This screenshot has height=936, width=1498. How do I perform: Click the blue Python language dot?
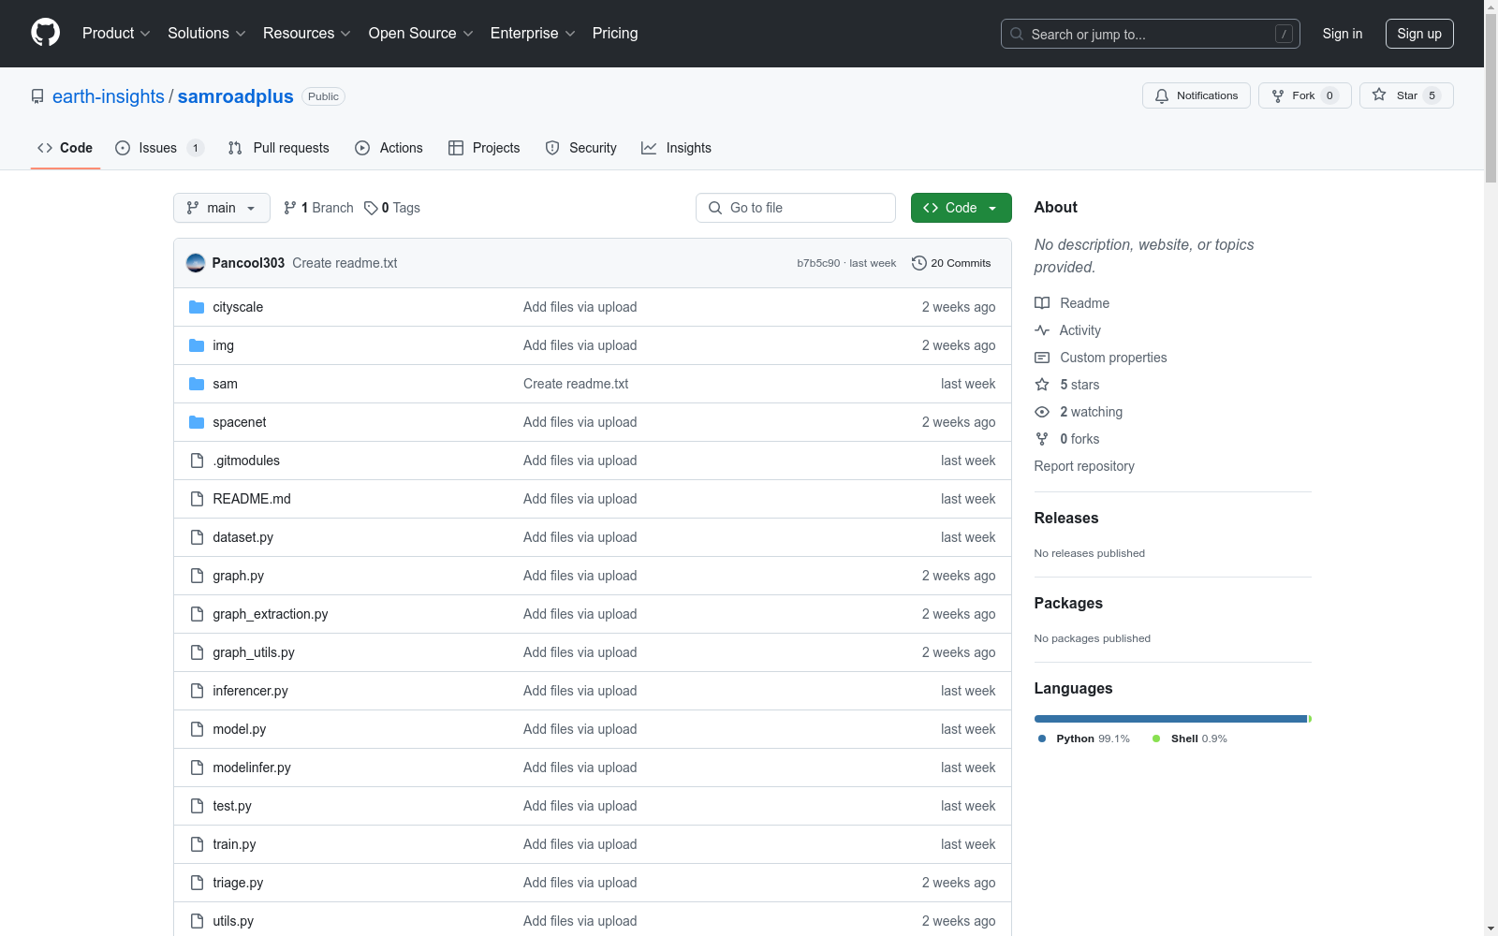point(1042,739)
